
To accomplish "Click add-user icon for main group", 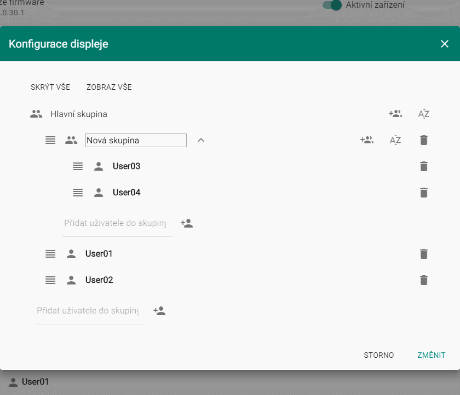I will pos(159,311).
